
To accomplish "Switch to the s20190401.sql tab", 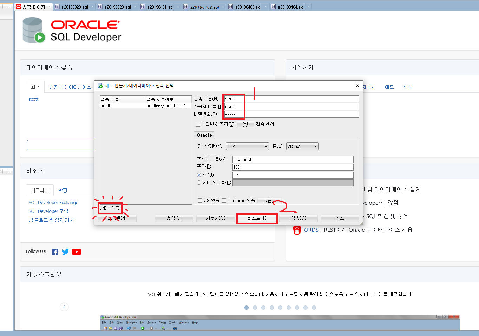I will pos(160,7).
